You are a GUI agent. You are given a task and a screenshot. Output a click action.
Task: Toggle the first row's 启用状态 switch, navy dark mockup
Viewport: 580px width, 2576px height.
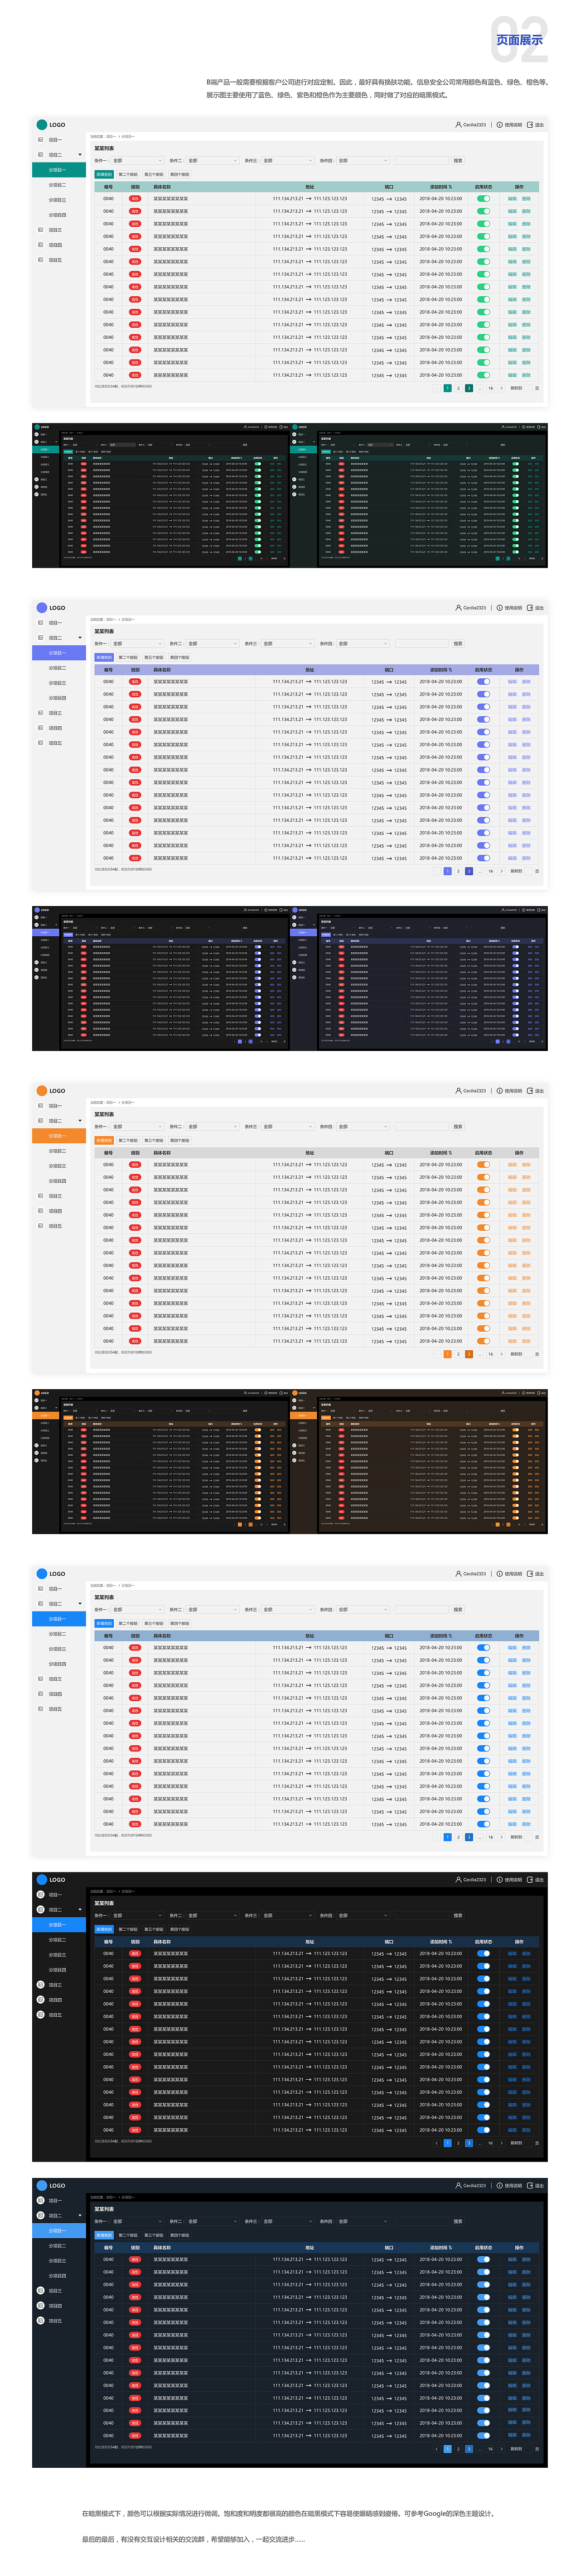tap(484, 2260)
